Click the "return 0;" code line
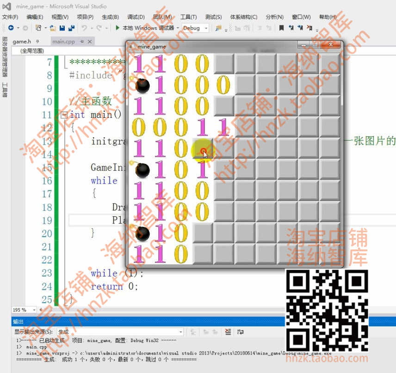Viewport: 396px width, 373px height. [114, 286]
